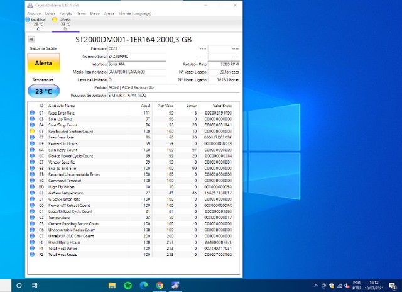Click the status icon for Device Power Cycle Count
This screenshot has width=402, height=292.
pyautogui.click(x=32, y=155)
